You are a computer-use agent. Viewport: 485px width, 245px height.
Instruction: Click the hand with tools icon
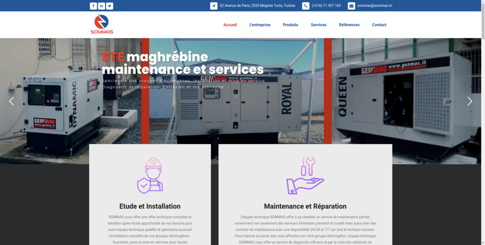point(305,176)
